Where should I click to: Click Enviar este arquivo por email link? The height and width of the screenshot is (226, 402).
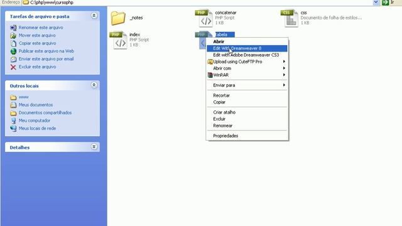46,59
